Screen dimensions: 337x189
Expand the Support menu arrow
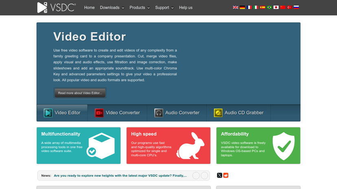coord(173,8)
